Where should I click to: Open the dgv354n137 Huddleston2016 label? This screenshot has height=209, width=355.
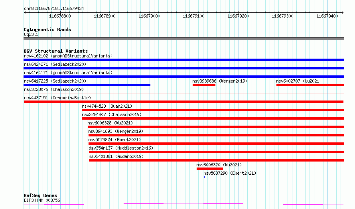click(121, 148)
